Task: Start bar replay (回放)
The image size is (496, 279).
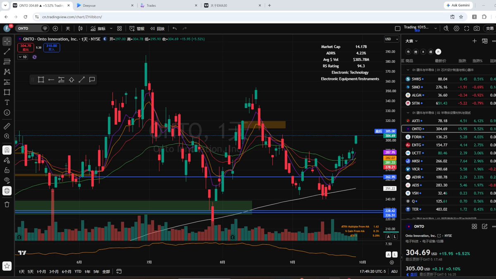Action: click(x=157, y=29)
